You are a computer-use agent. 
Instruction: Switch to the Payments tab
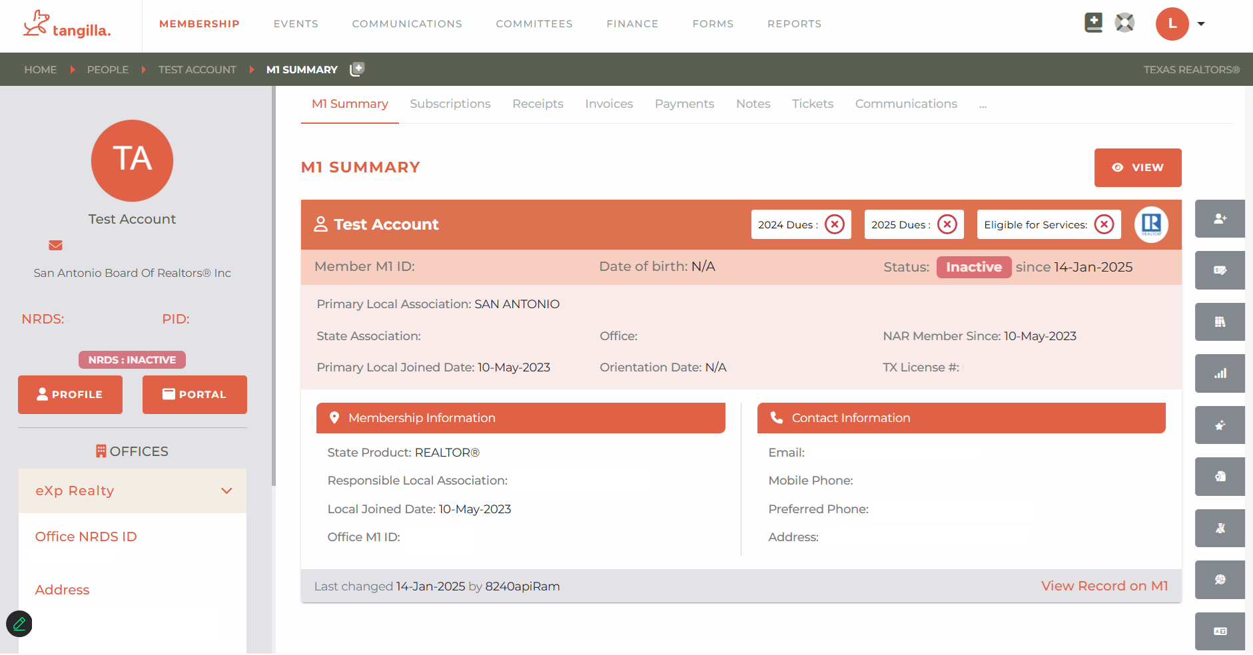(684, 104)
